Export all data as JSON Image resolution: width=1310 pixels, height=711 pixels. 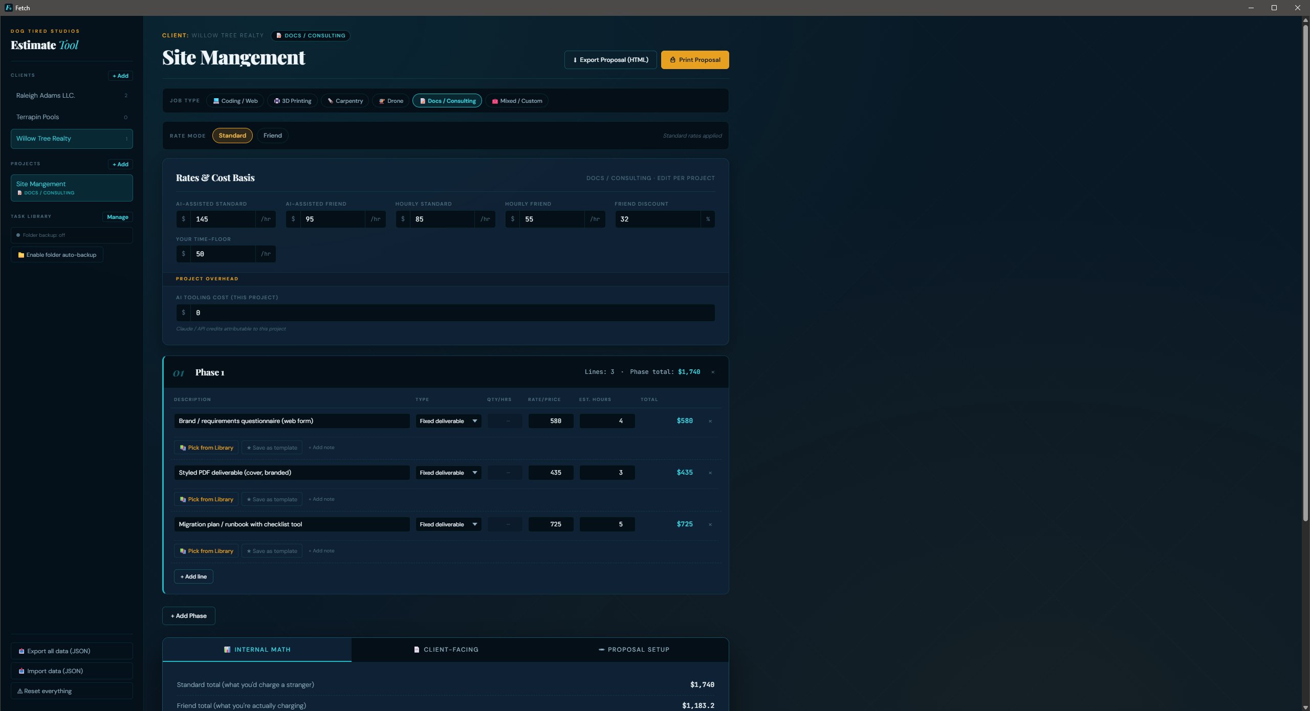tap(72, 651)
